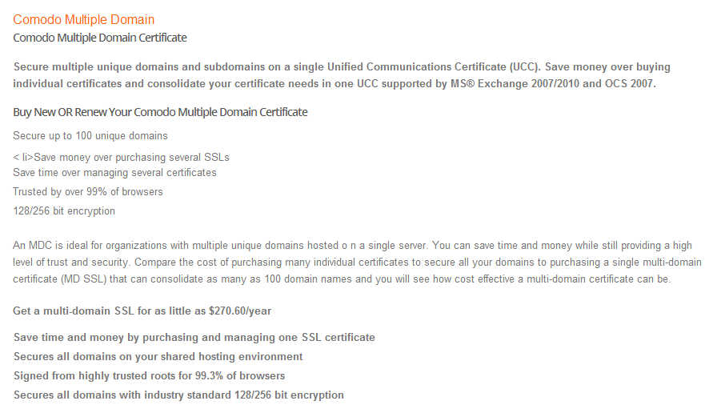Image resolution: width=717 pixels, height=417 pixels.
Task: Click the orange Comodo Multiple Domain heading
Action: click(84, 20)
